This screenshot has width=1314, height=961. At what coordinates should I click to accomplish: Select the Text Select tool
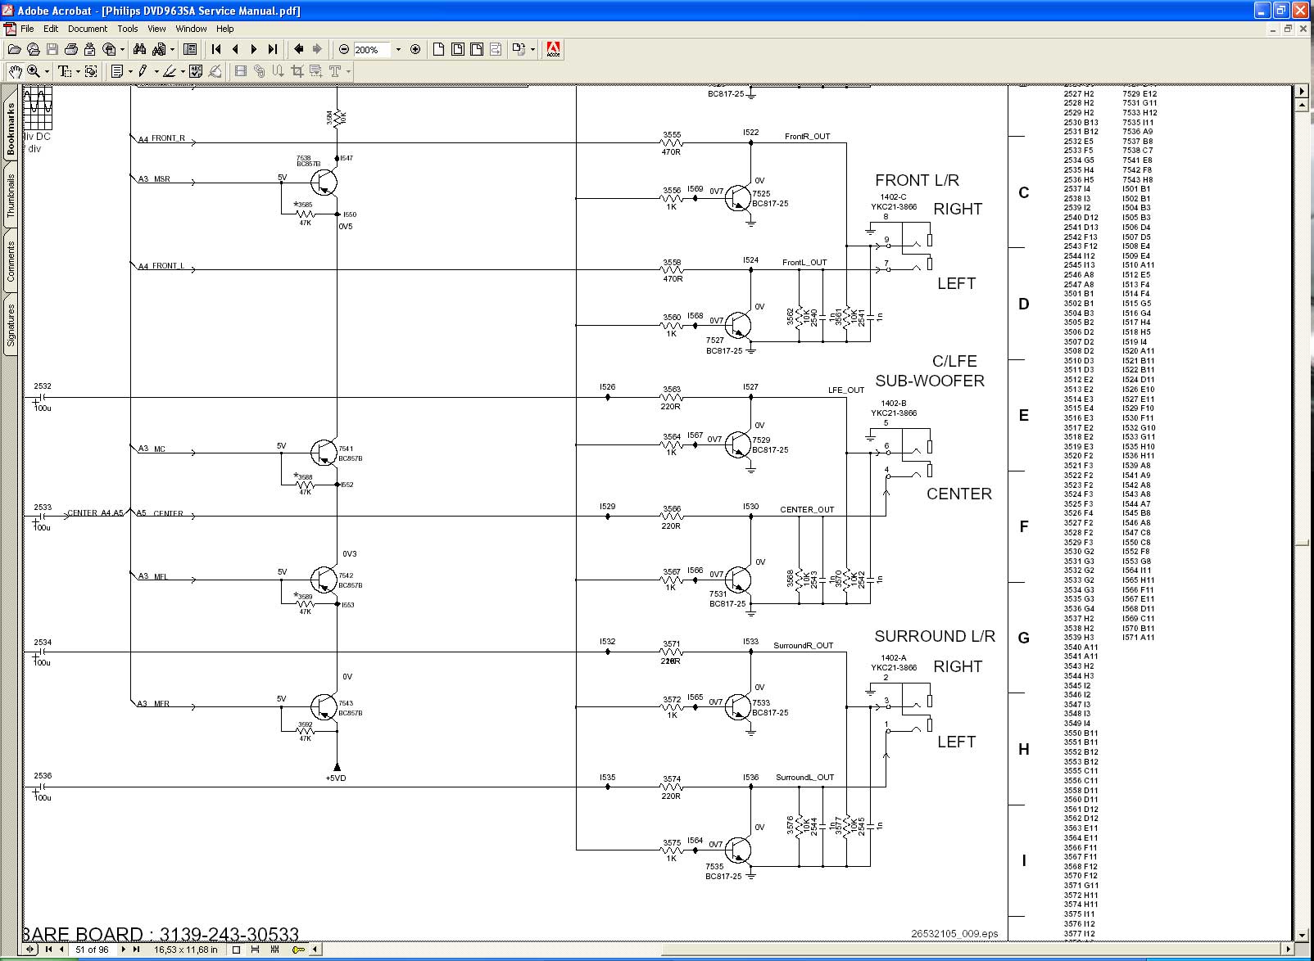[65, 71]
